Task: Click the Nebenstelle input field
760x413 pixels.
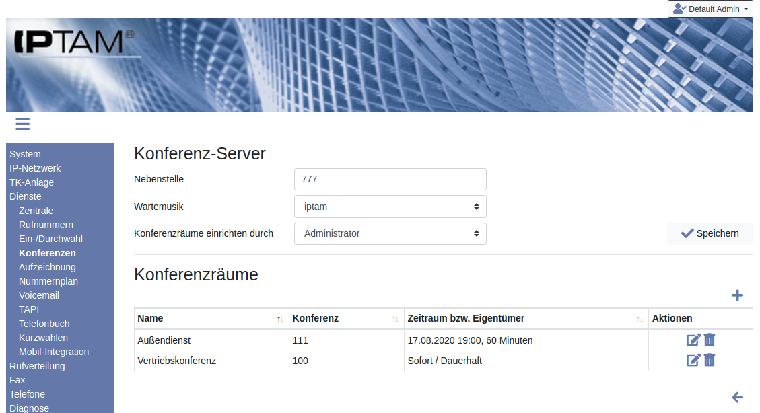Action: coord(390,180)
